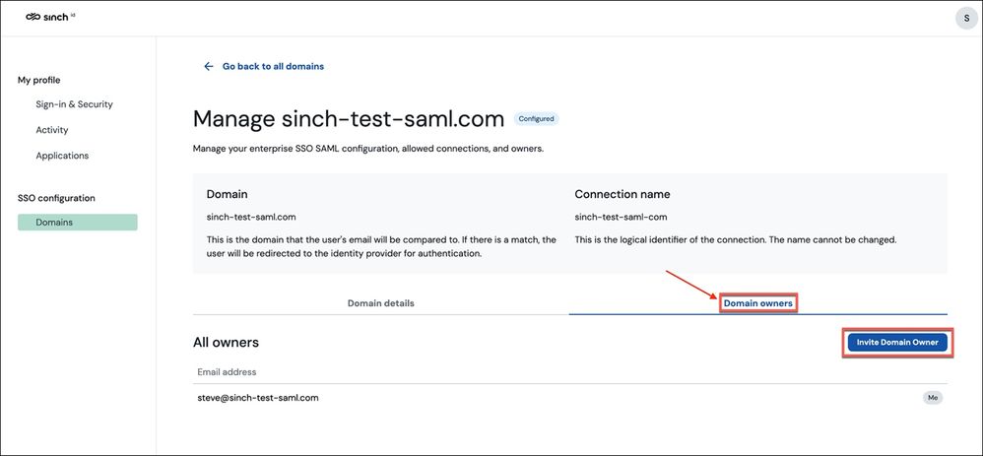Click the sinch-test-saml.com domain value

(251, 217)
